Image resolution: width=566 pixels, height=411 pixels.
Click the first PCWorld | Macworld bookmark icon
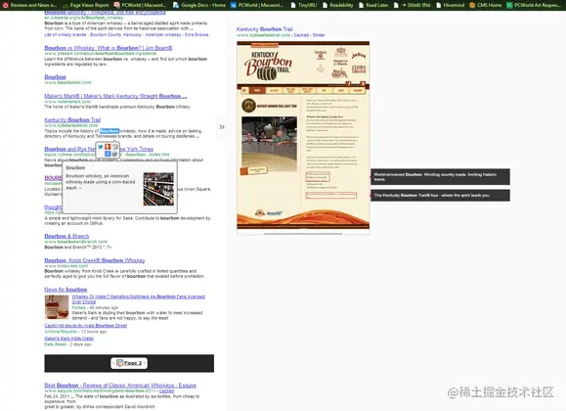coord(117,5)
